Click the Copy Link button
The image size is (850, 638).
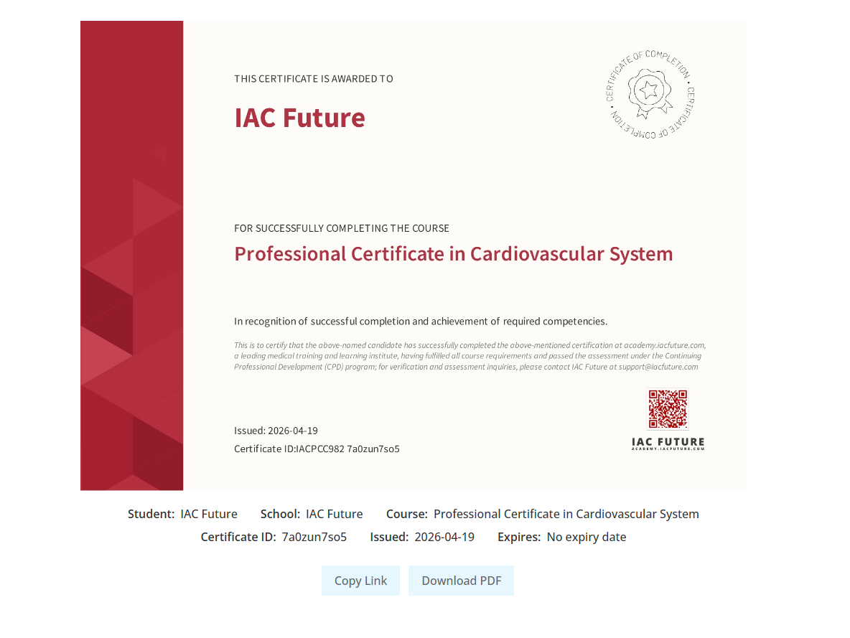pos(360,581)
